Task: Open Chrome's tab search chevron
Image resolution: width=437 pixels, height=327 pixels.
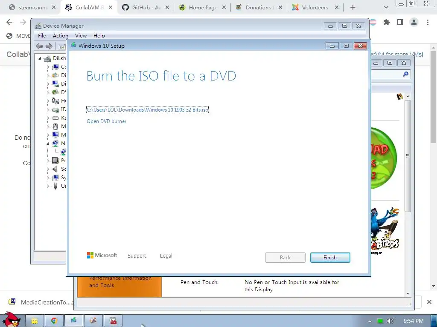Action: 386,8
